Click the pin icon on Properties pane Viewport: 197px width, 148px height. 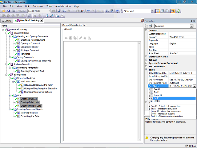(x=191, y=21)
